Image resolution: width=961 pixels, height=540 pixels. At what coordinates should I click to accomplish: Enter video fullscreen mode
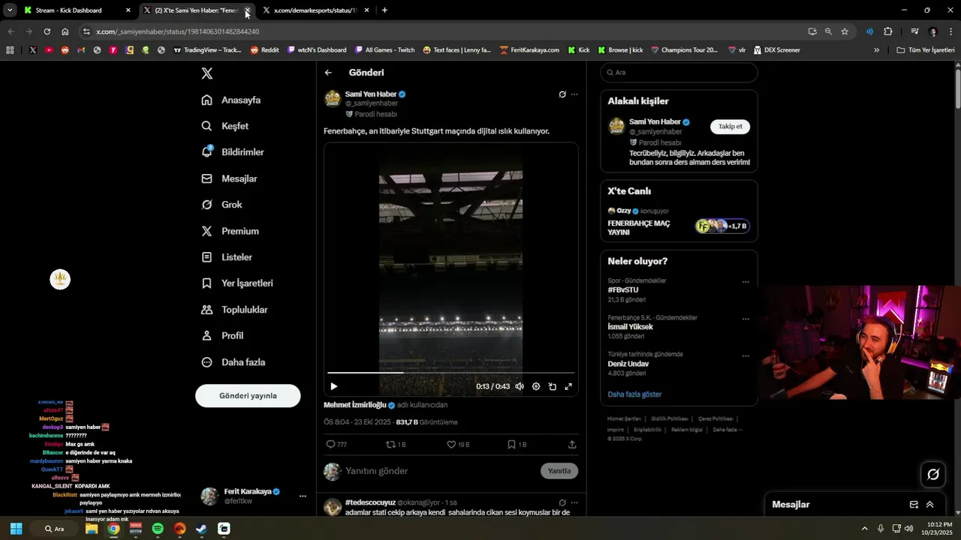point(568,386)
